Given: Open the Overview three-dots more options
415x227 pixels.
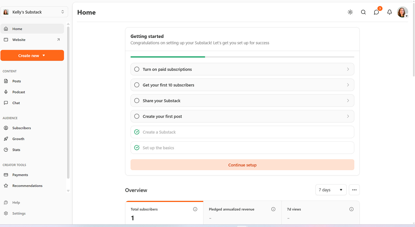Looking at the screenshot, I should 354,190.
